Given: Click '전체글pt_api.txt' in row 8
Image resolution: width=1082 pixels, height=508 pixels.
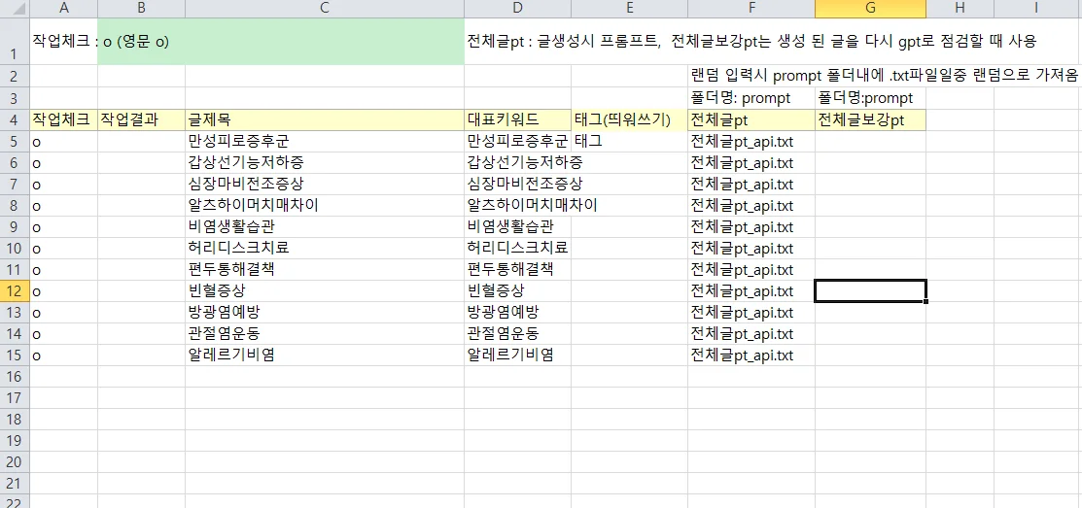Looking at the screenshot, I should coord(750,205).
